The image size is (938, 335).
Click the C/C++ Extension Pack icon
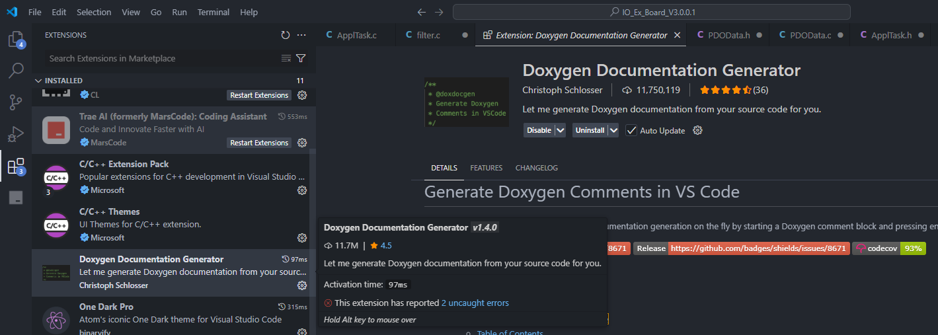[x=56, y=177]
